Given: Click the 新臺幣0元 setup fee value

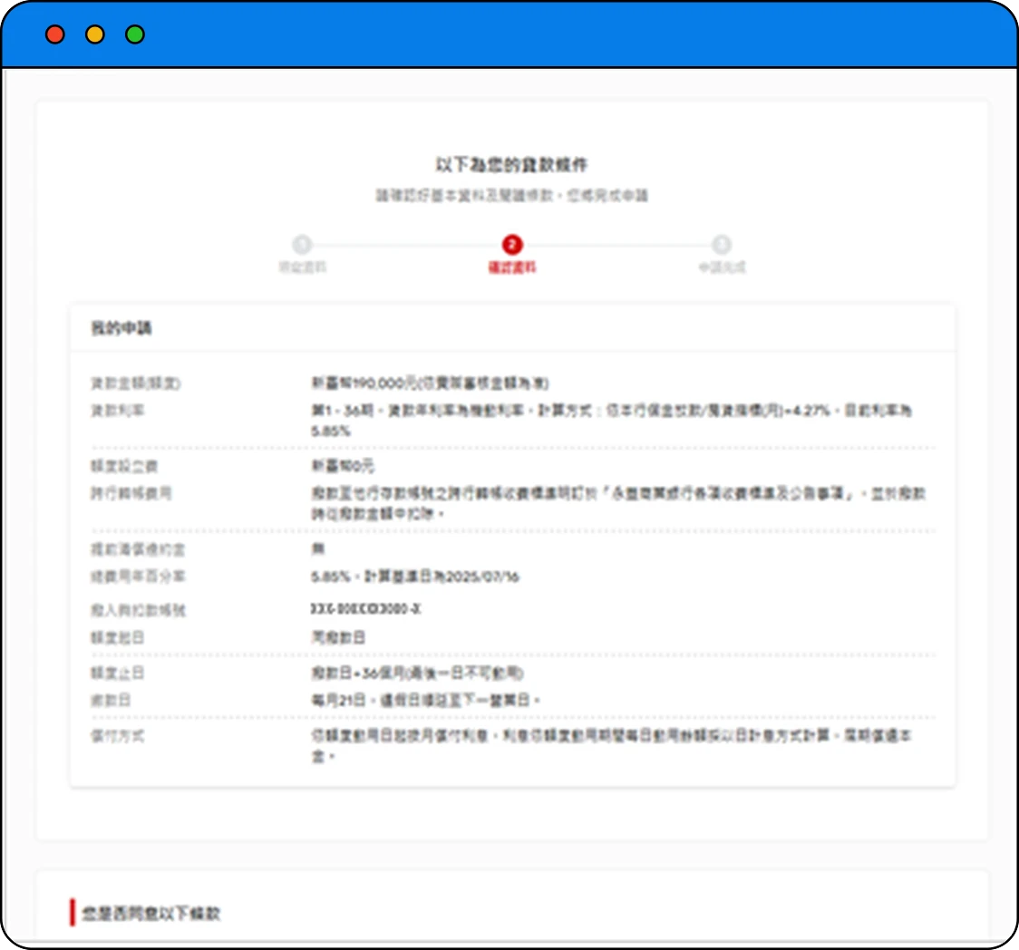Looking at the screenshot, I should 343,466.
